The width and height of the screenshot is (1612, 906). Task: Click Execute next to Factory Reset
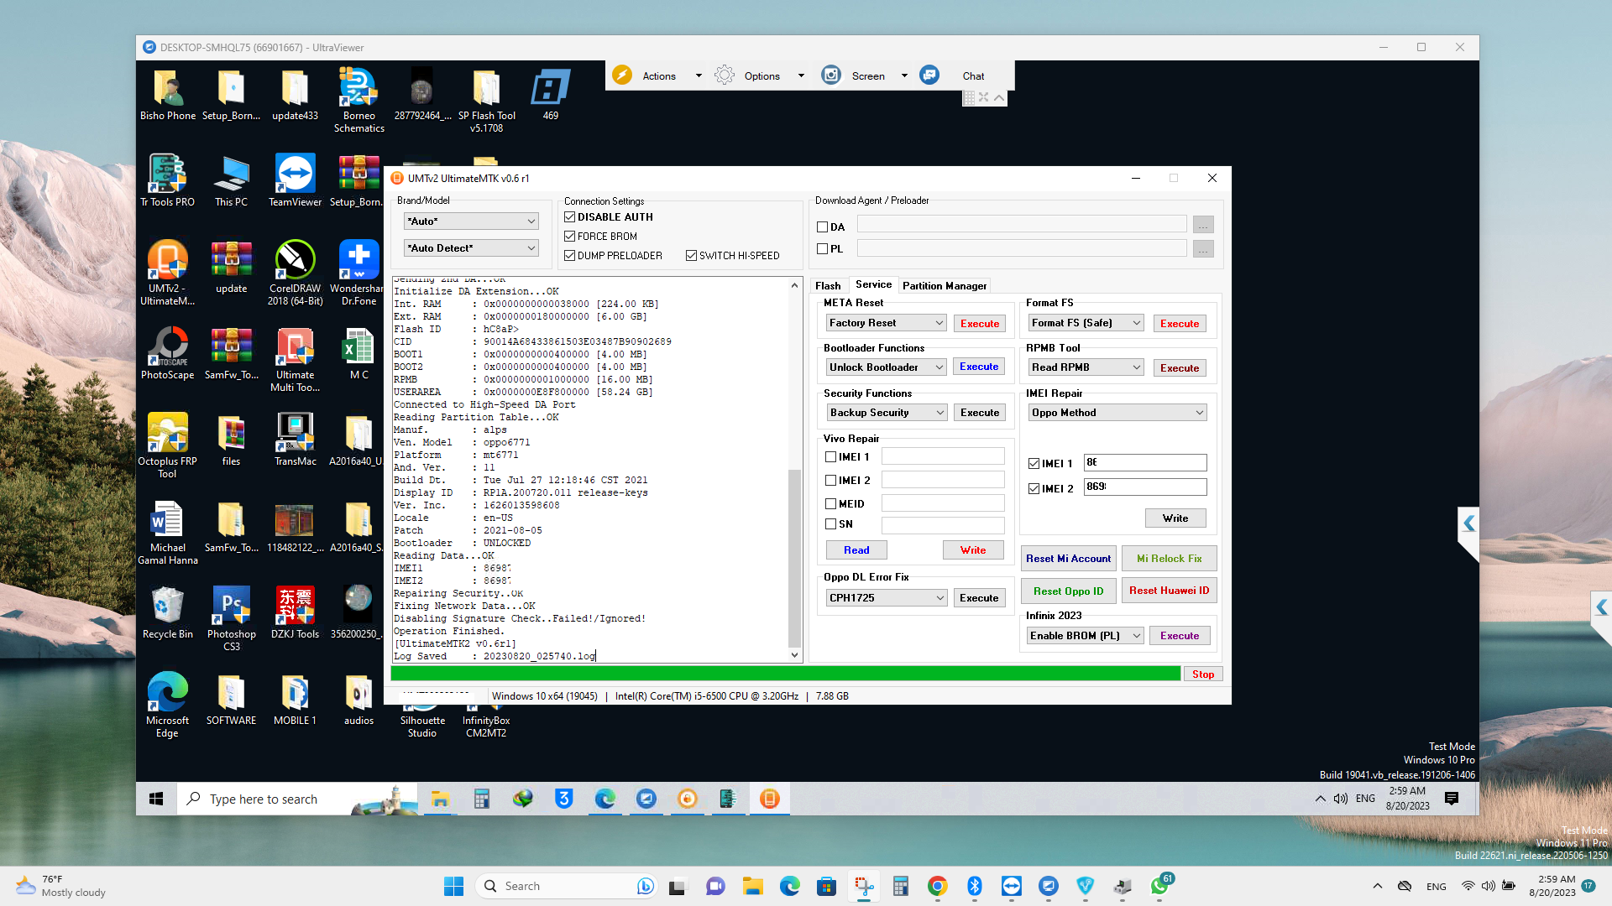tap(979, 323)
